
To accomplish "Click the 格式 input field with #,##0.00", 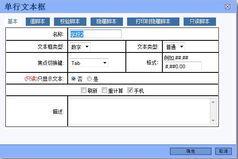I will pos(183,66).
